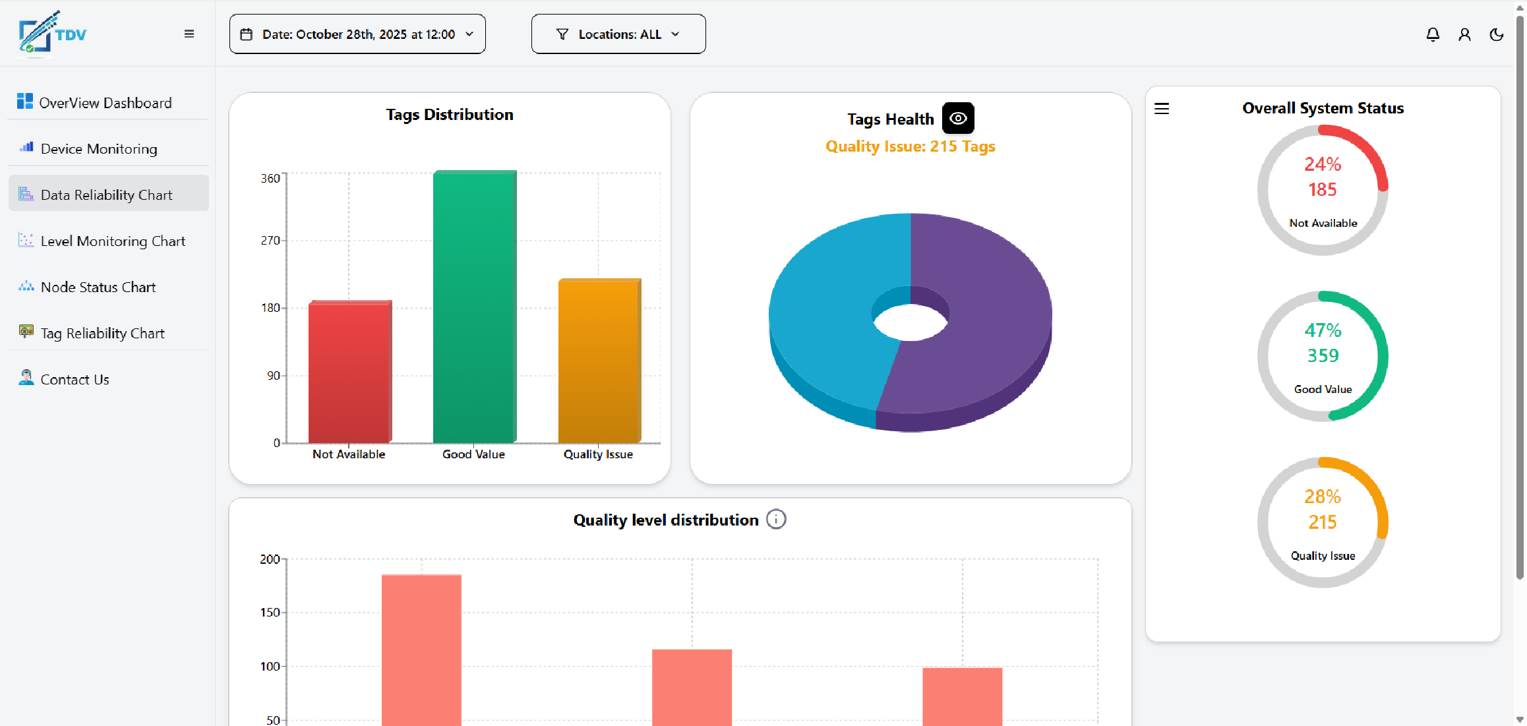Toggle Tags Health eye visibility button
The height and width of the screenshot is (726, 1527).
(958, 119)
